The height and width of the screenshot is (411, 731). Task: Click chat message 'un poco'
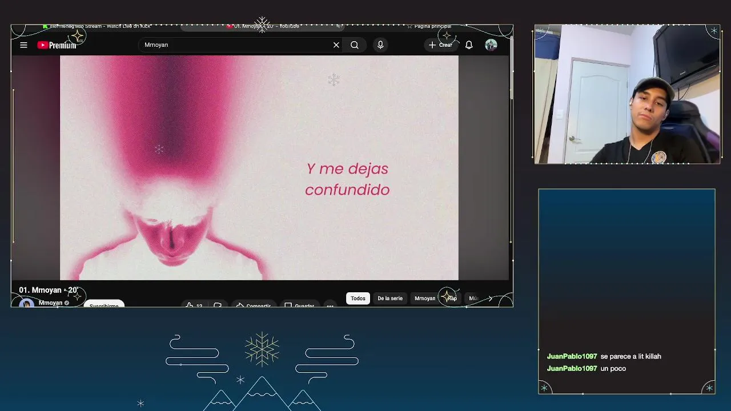(x=613, y=368)
